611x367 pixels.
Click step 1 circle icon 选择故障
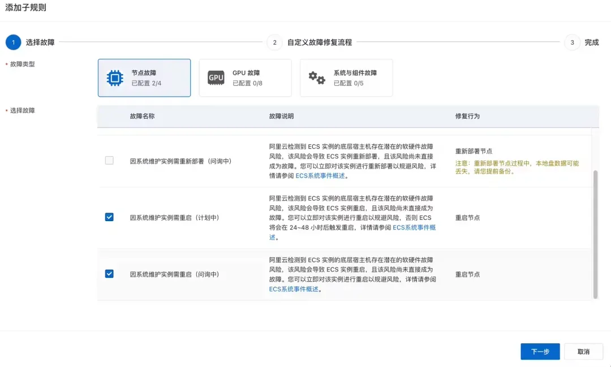13,42
